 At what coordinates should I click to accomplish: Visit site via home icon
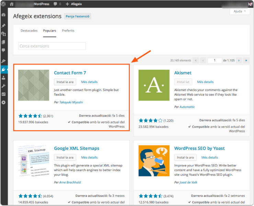pyautogui.click(x=12, y=4)
